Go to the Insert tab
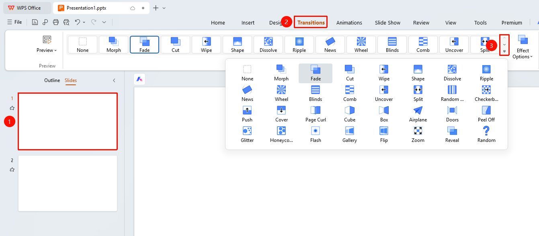 point(248,23)
